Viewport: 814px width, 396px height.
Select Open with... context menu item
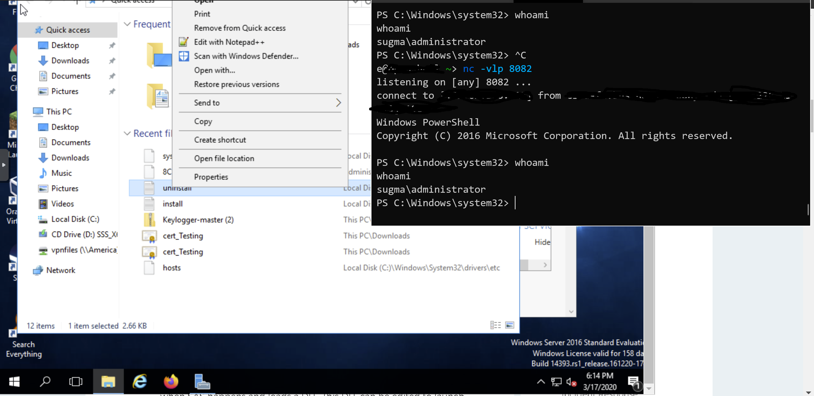[x=214, y=70]
